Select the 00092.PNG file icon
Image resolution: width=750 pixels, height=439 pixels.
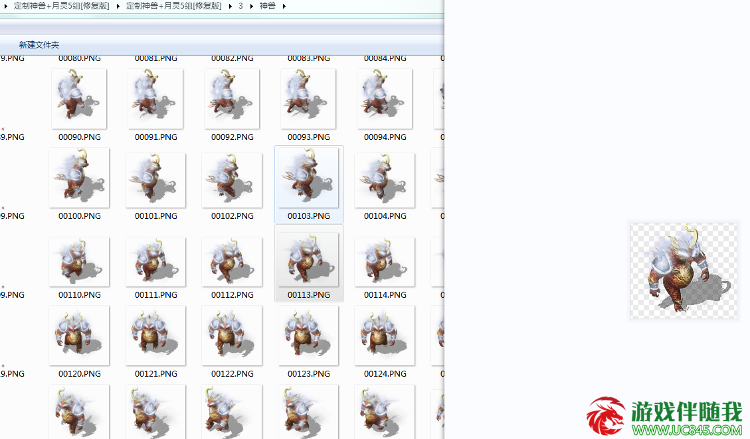click(232, 99)
